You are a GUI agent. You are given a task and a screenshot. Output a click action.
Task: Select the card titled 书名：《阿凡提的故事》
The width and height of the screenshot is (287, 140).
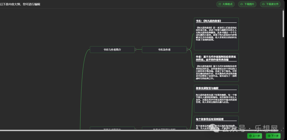pos(216,34)
